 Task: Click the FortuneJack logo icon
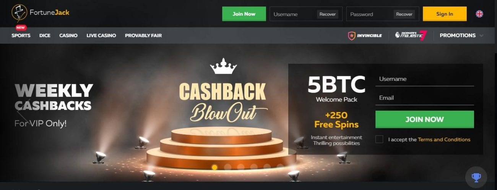point(19,13)
